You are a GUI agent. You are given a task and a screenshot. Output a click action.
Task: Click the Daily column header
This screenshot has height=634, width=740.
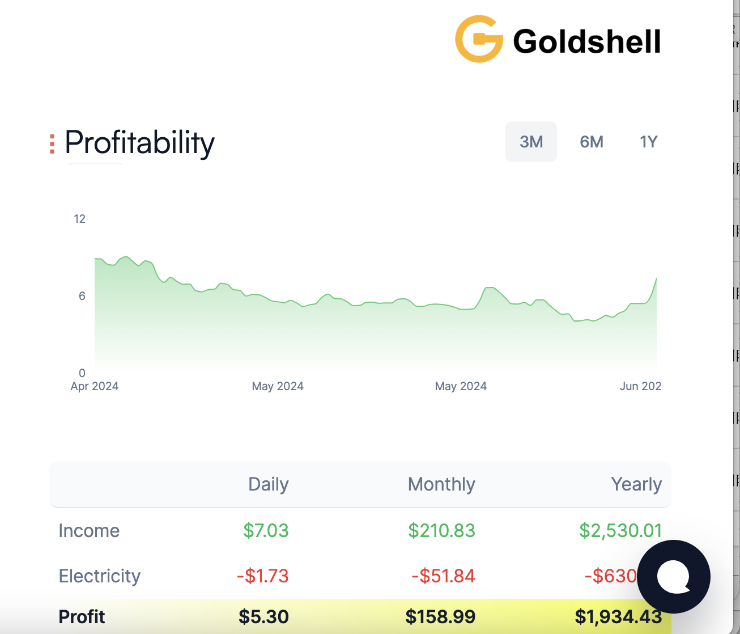[x=268, y=484]
